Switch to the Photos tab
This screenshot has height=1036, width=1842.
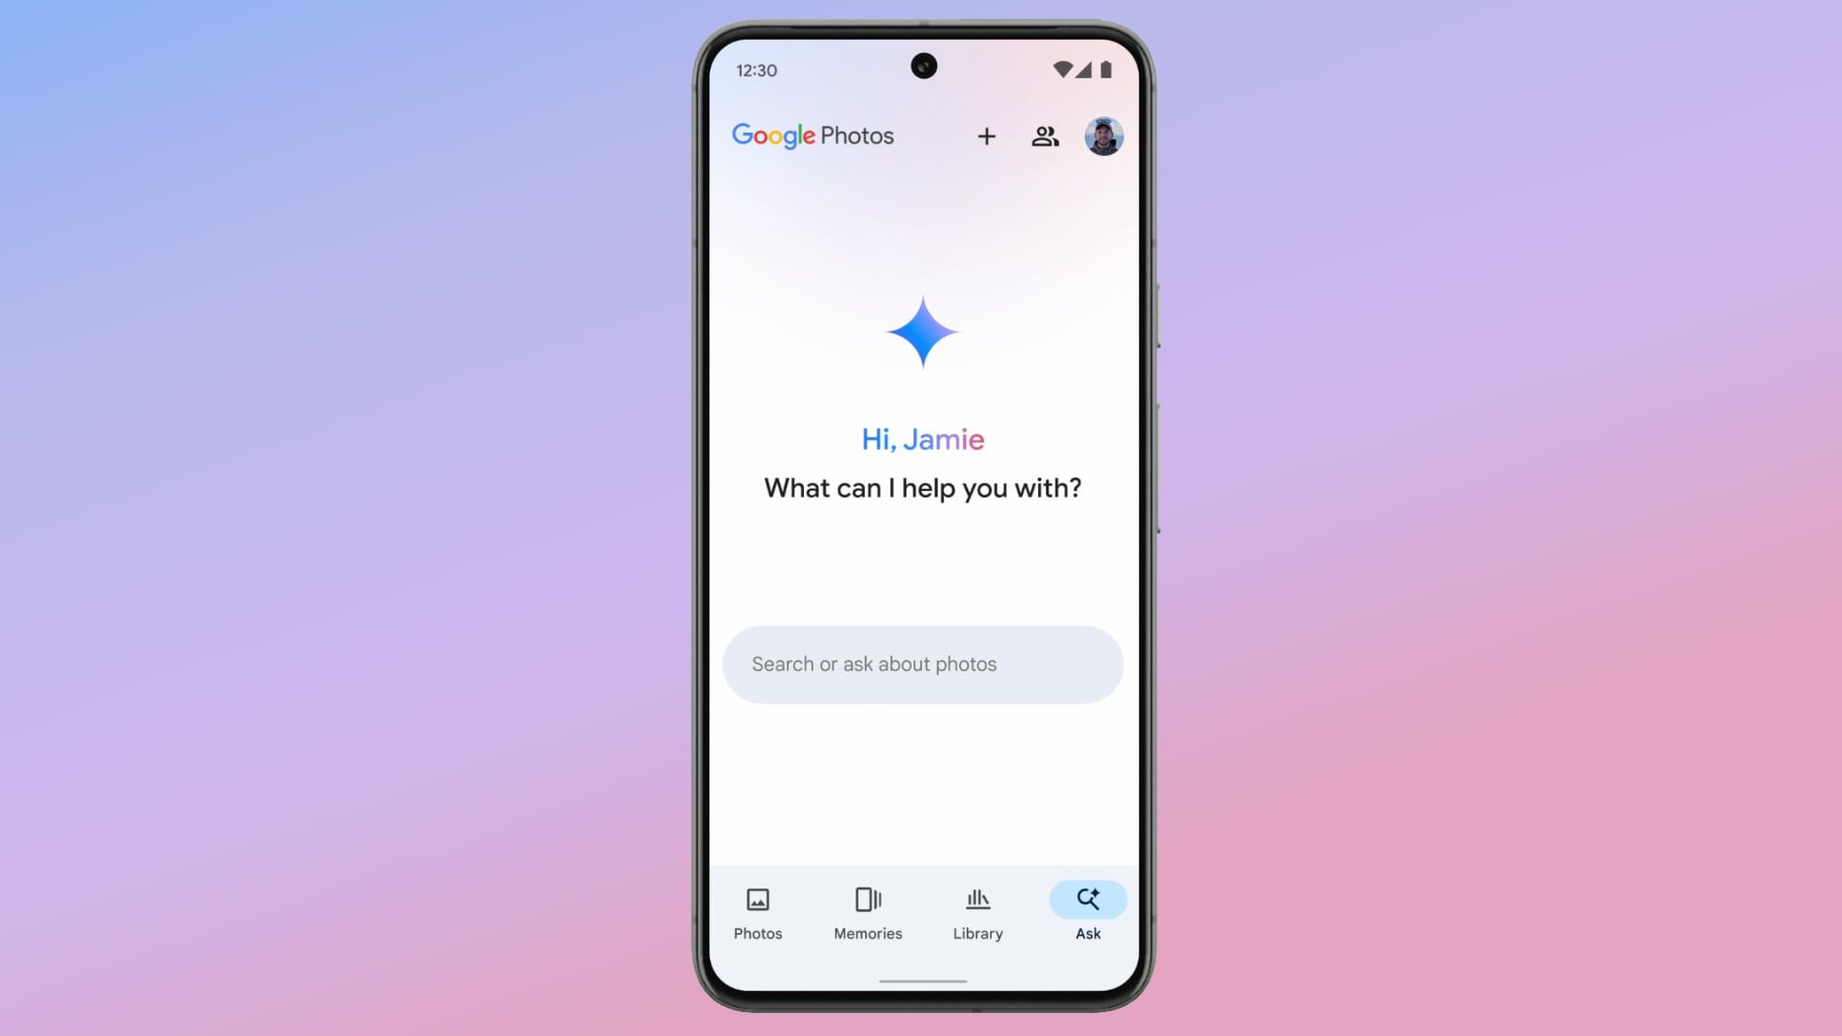(x=758, y=911)
